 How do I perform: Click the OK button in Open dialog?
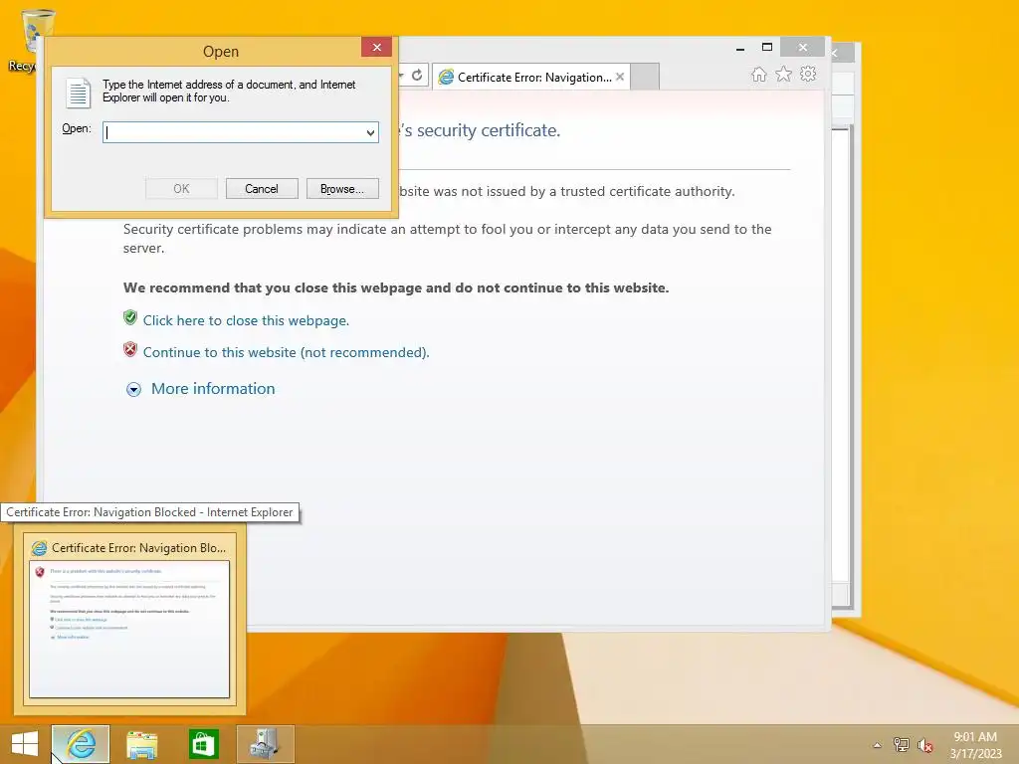coord(181,189)
